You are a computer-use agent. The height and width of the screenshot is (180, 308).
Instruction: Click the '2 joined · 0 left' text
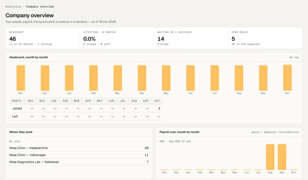pos(97,44)
